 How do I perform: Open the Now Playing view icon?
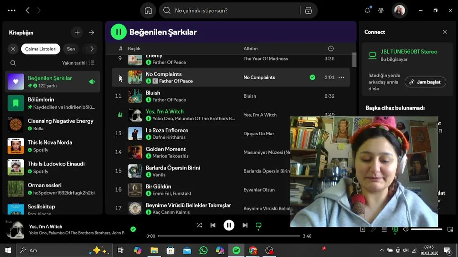pyautogui.click(x=363, y=230)
